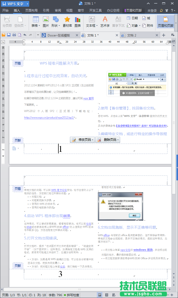Click the skin (shirt) icon in title area
Viewport: 178px width, 298px height.
[167, 11]
